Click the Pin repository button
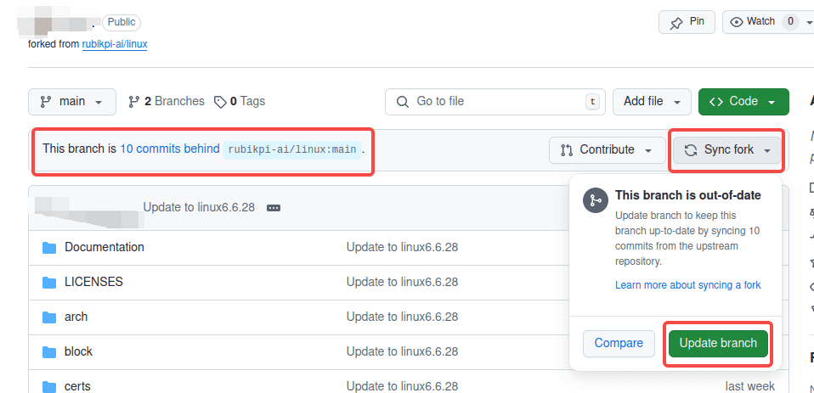This screenshot has height=393, width=814. (687, 22)
